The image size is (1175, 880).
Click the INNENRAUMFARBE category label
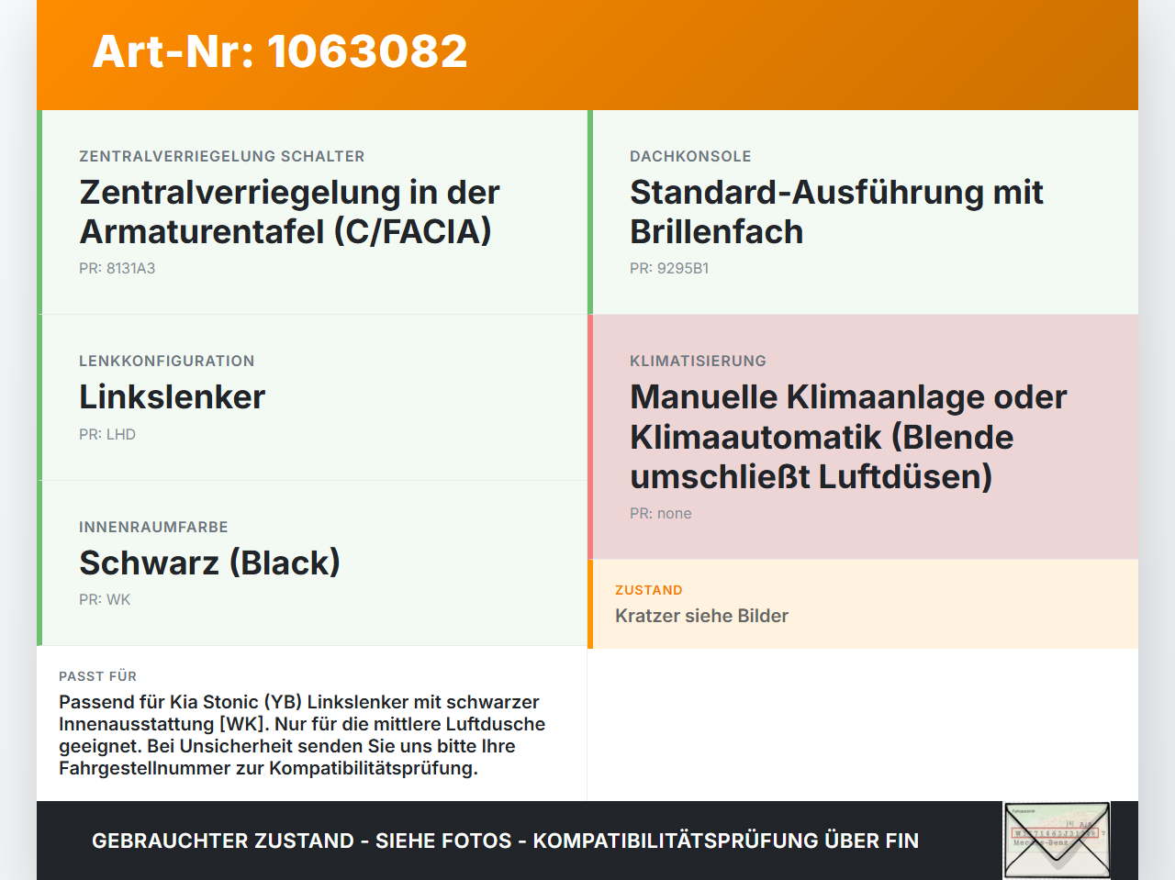[153, 527]
